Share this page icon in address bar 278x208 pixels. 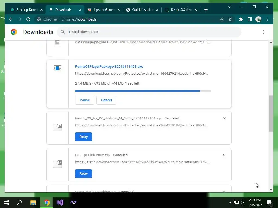pyautogui.click(x=222, y=19)
